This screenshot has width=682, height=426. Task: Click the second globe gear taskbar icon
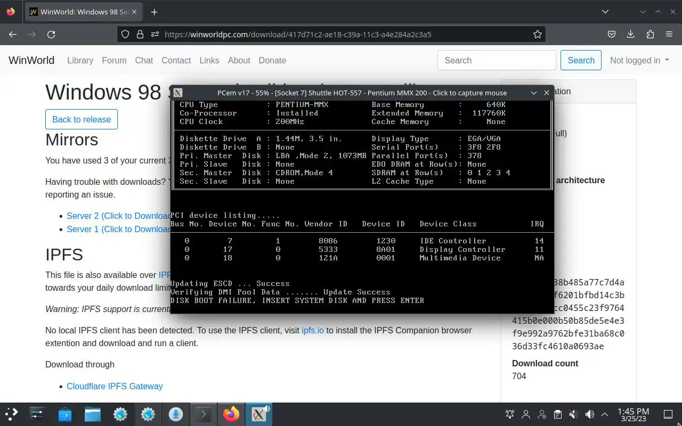148,414
